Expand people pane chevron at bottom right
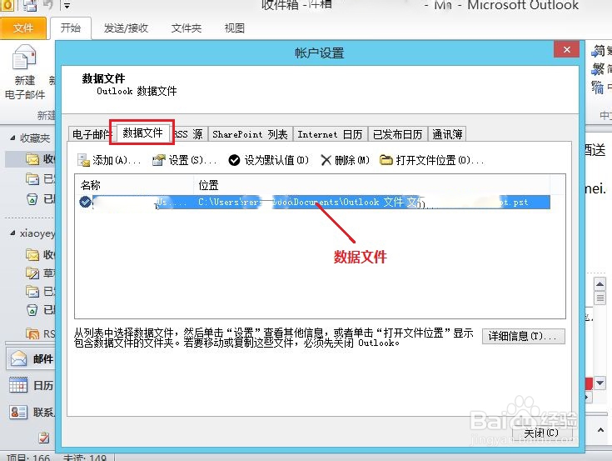Image resolution: width=612 pixels, height=461 pixels. pos(600,430)
